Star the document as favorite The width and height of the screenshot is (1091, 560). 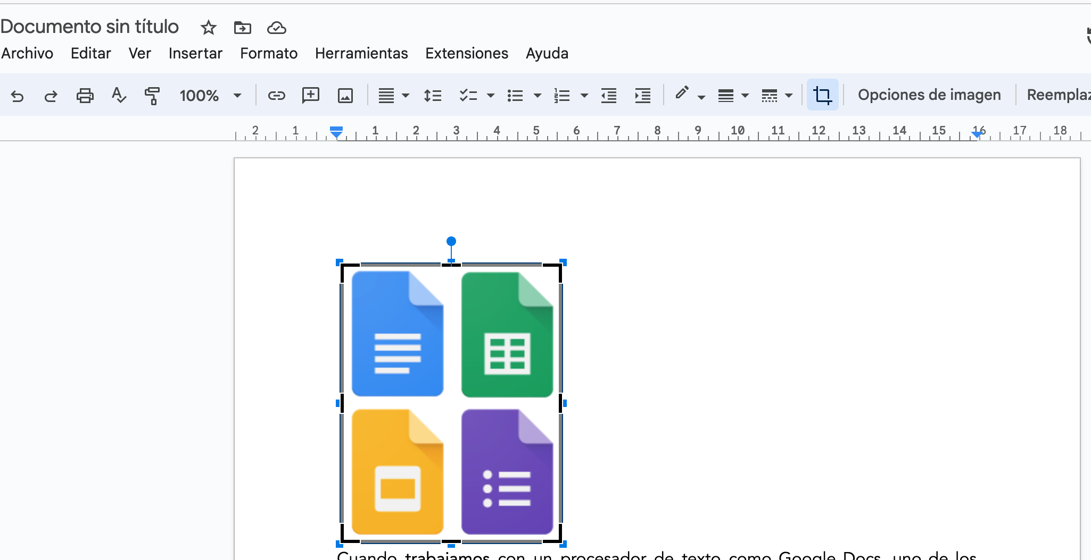tap(208, 28)
